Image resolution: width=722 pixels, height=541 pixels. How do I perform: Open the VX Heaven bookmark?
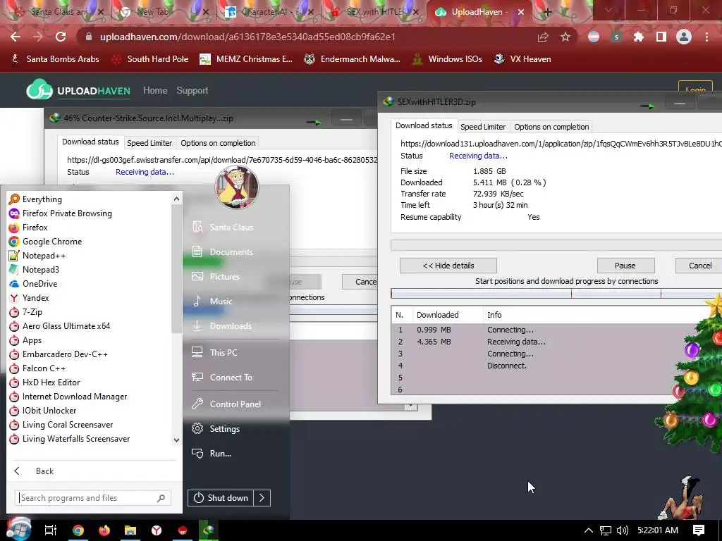(522, 59)
